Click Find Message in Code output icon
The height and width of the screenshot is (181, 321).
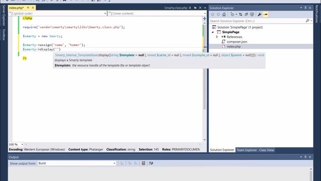point(122,163)
